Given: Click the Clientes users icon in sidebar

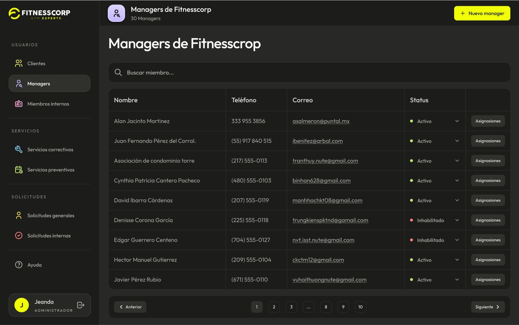Looking at the screenshot, I should coord(19,63).
